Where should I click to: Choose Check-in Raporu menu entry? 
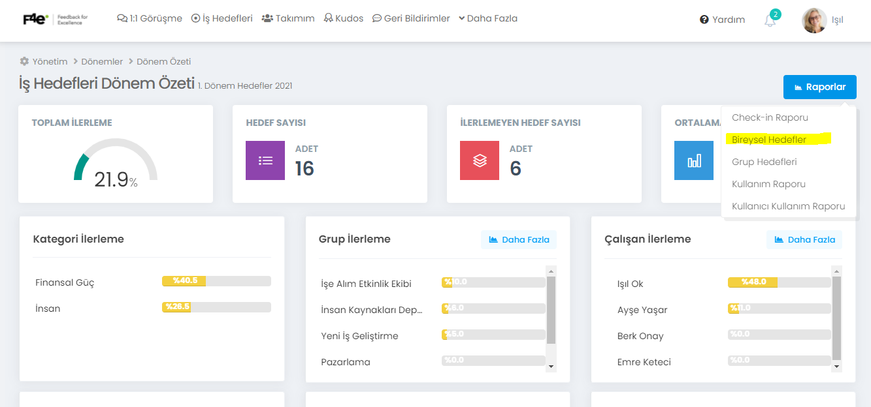770,117
